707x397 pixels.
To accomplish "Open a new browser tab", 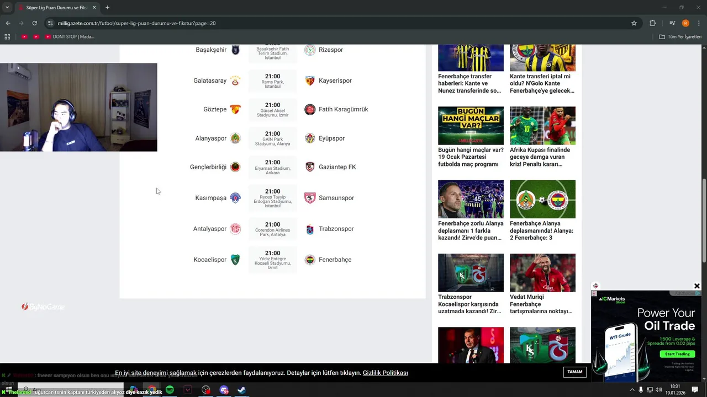I will point(107,8).
